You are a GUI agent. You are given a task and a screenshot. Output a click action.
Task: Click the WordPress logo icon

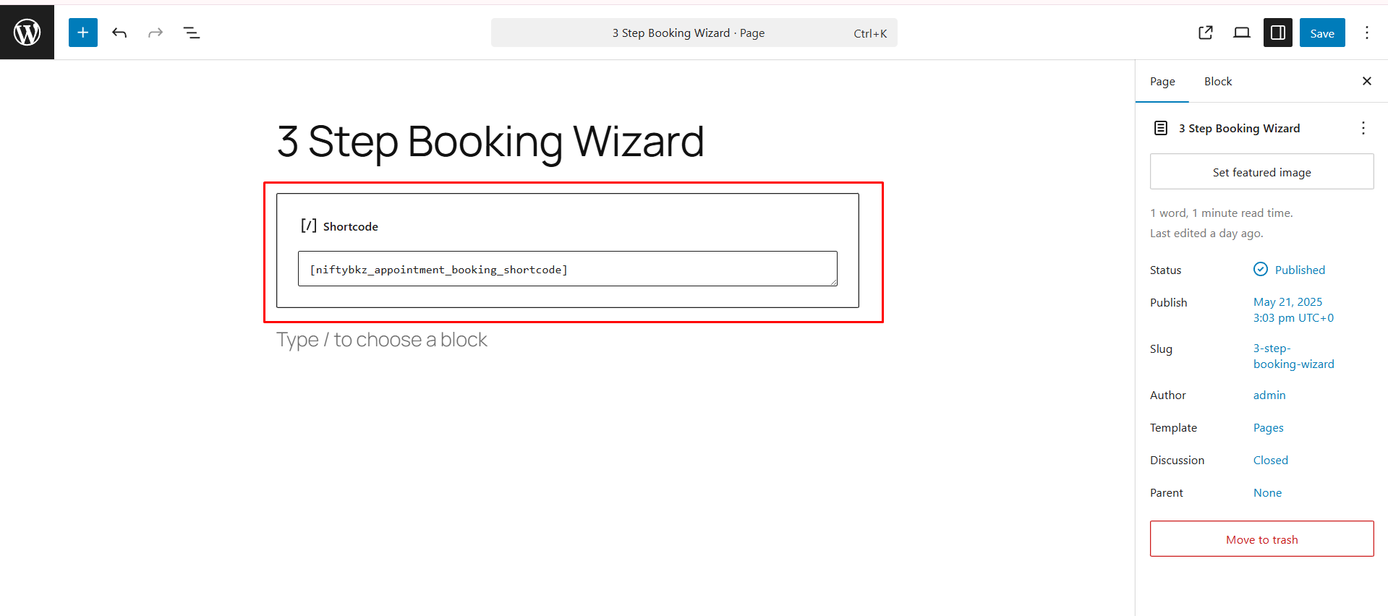[x=27, y=33]
